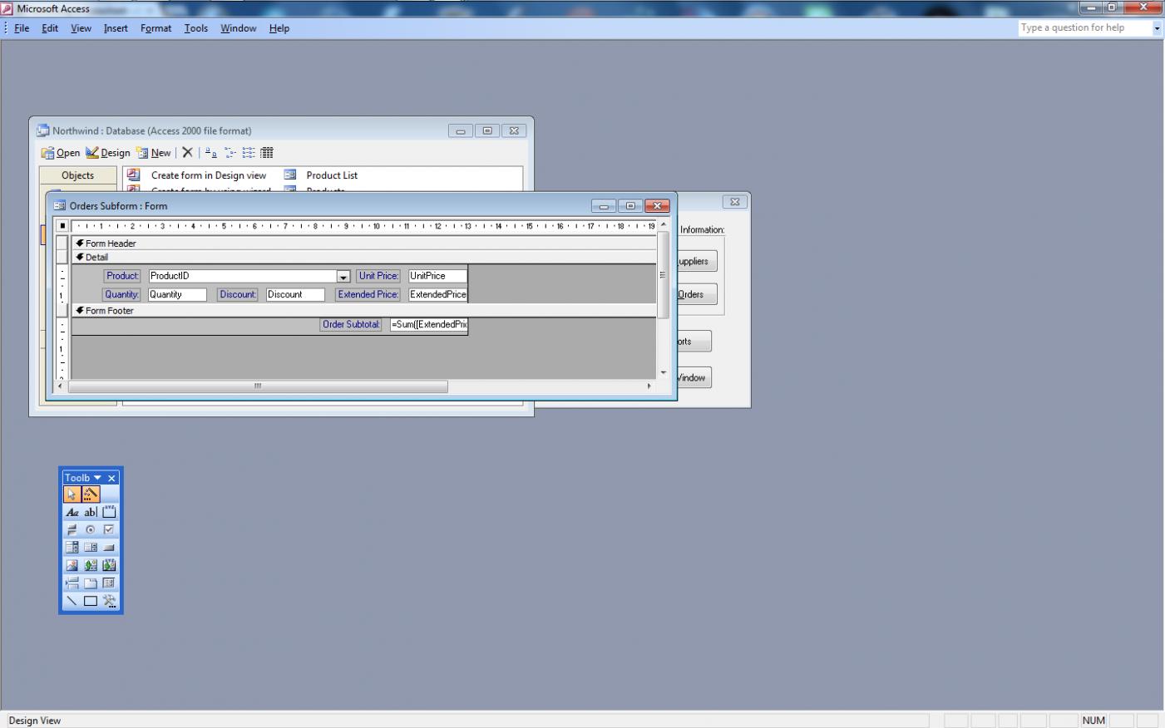Select the ProductID combo box control
Image resolution: width=1165 pixels, height=728 pixels.
click(x=249, y=276)
